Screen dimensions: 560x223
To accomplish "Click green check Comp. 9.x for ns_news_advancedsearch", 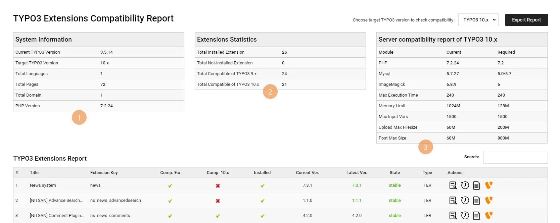I will click(x=170, y=201).
